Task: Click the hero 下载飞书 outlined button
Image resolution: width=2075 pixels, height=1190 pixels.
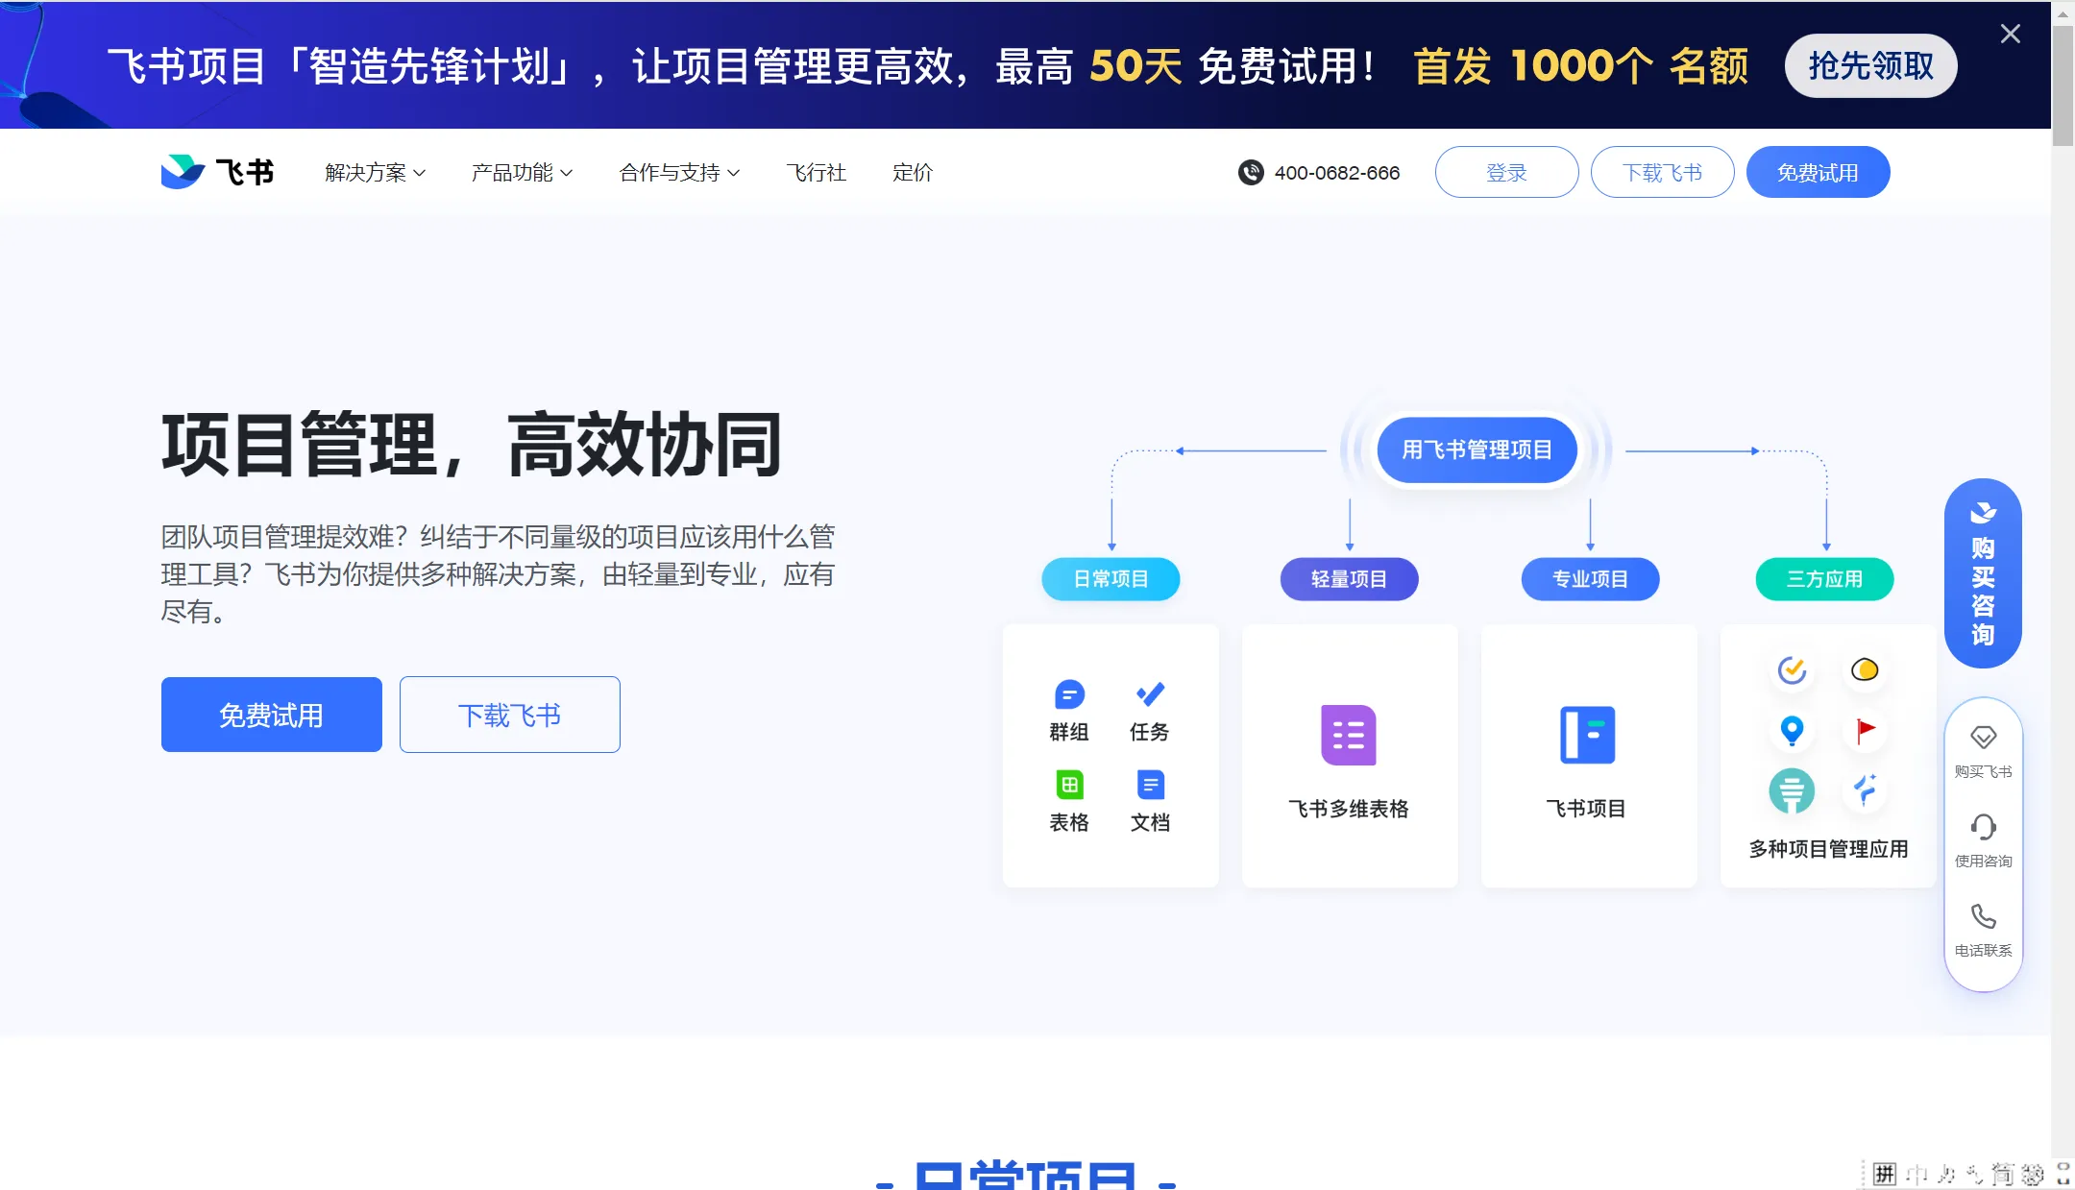Action: pos(510,715)
